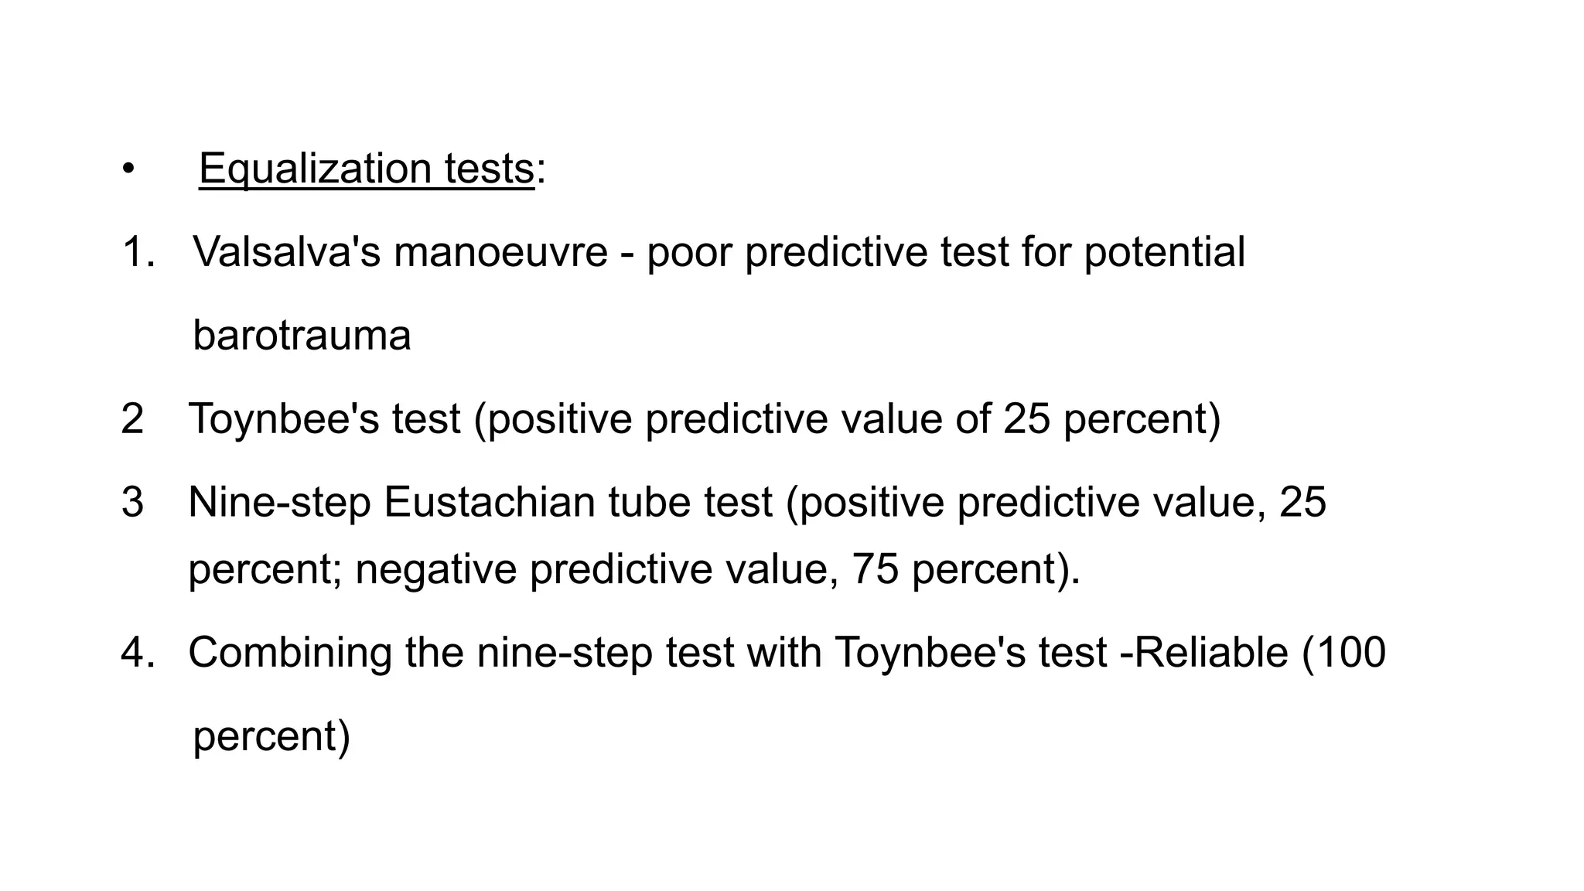Select the word barotrauma

click(x=302, y=336)
